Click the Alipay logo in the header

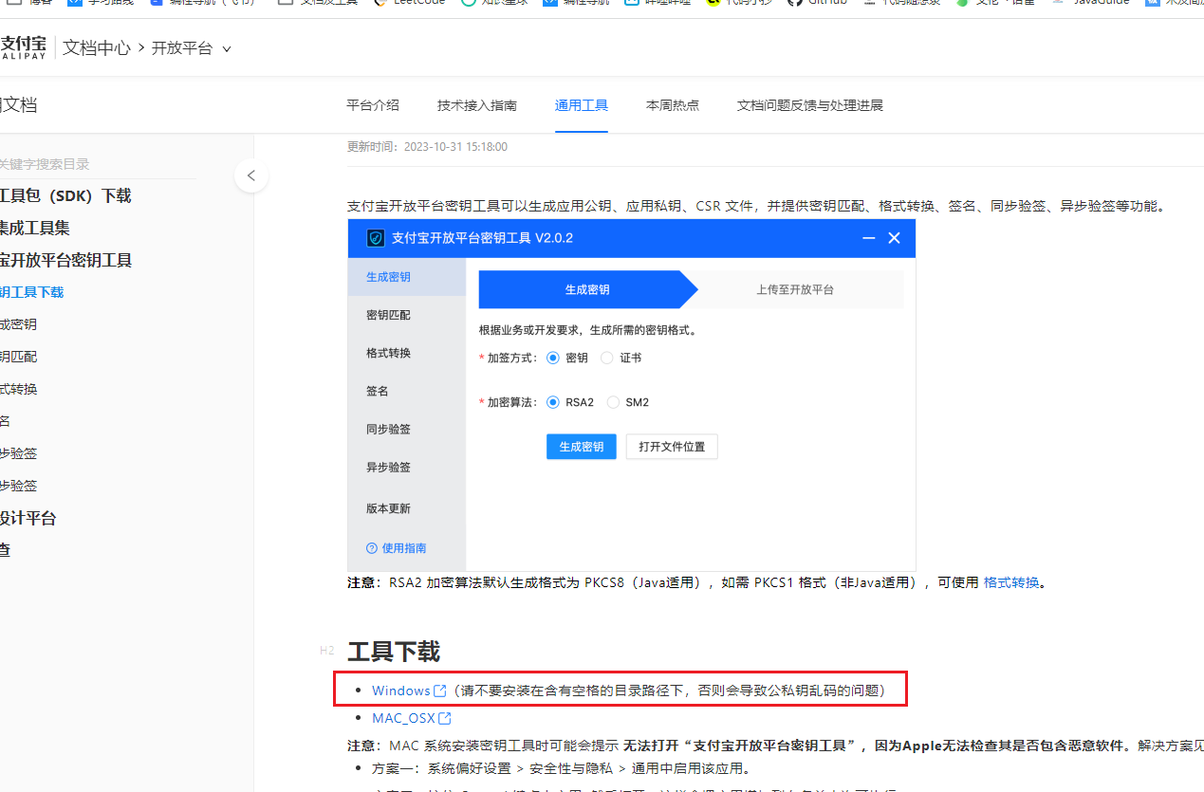(x=22, y=47)
